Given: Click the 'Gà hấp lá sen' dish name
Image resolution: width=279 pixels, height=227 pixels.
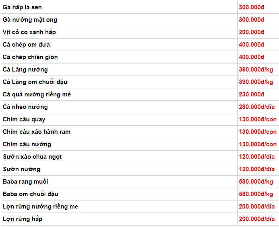Looking at the screenshot, I should pyautogui.click(x=22, y=7).
